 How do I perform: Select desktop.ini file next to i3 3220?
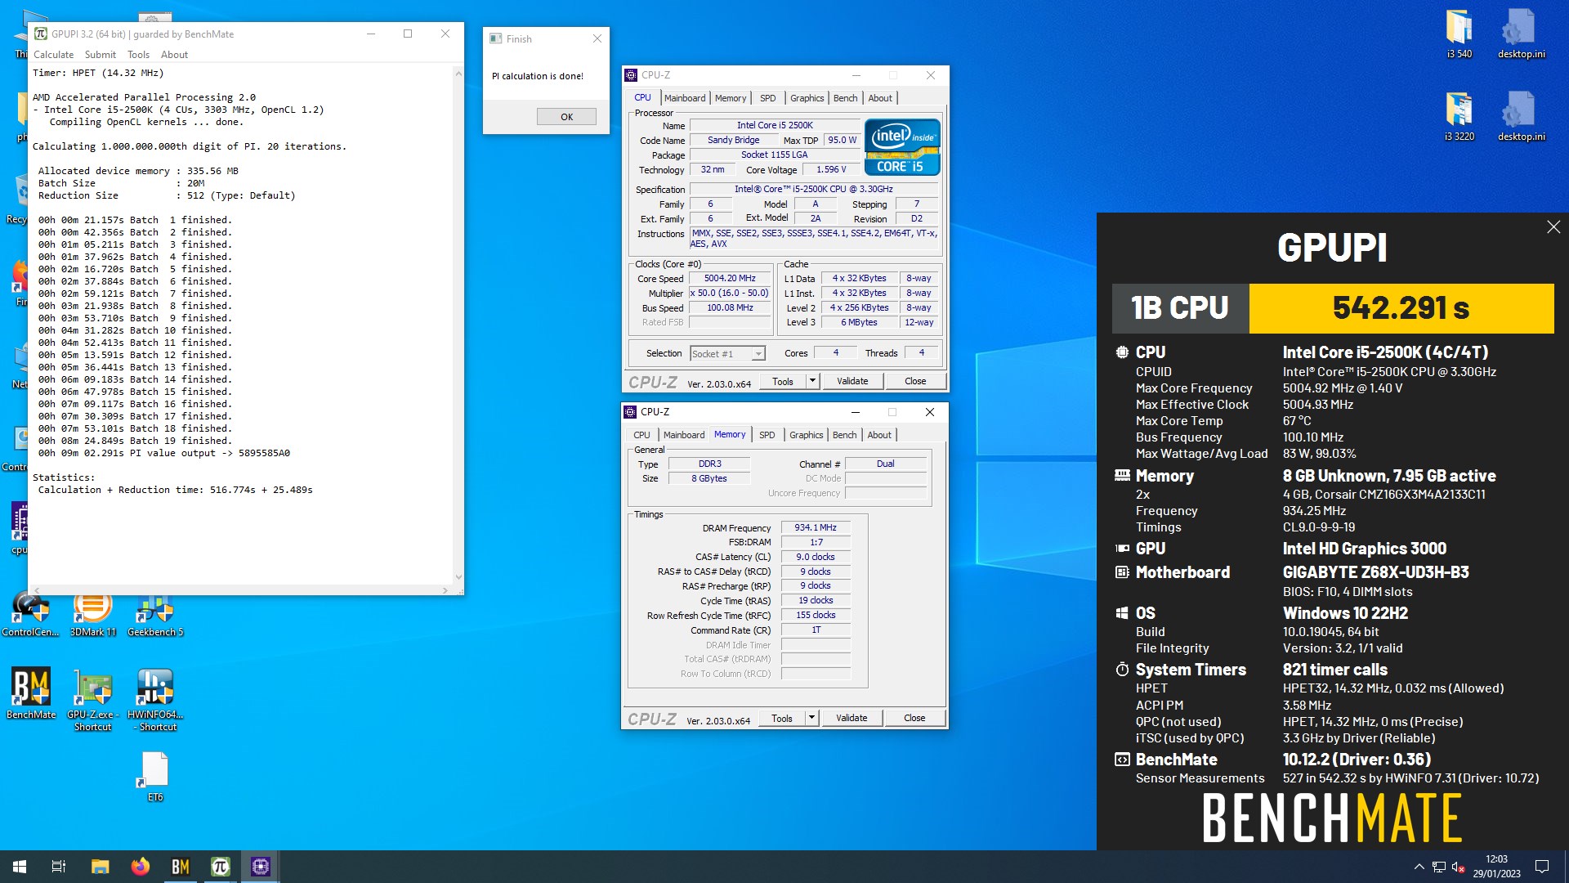point(1521,116)
